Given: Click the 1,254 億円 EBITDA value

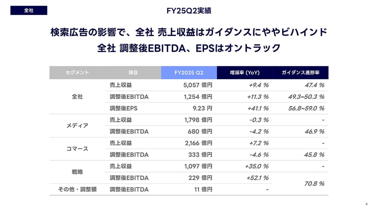Looking at the screenshot, I should coord(198,97).
